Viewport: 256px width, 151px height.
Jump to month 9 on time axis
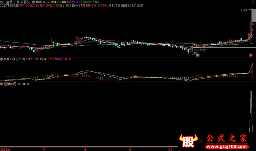130,149
